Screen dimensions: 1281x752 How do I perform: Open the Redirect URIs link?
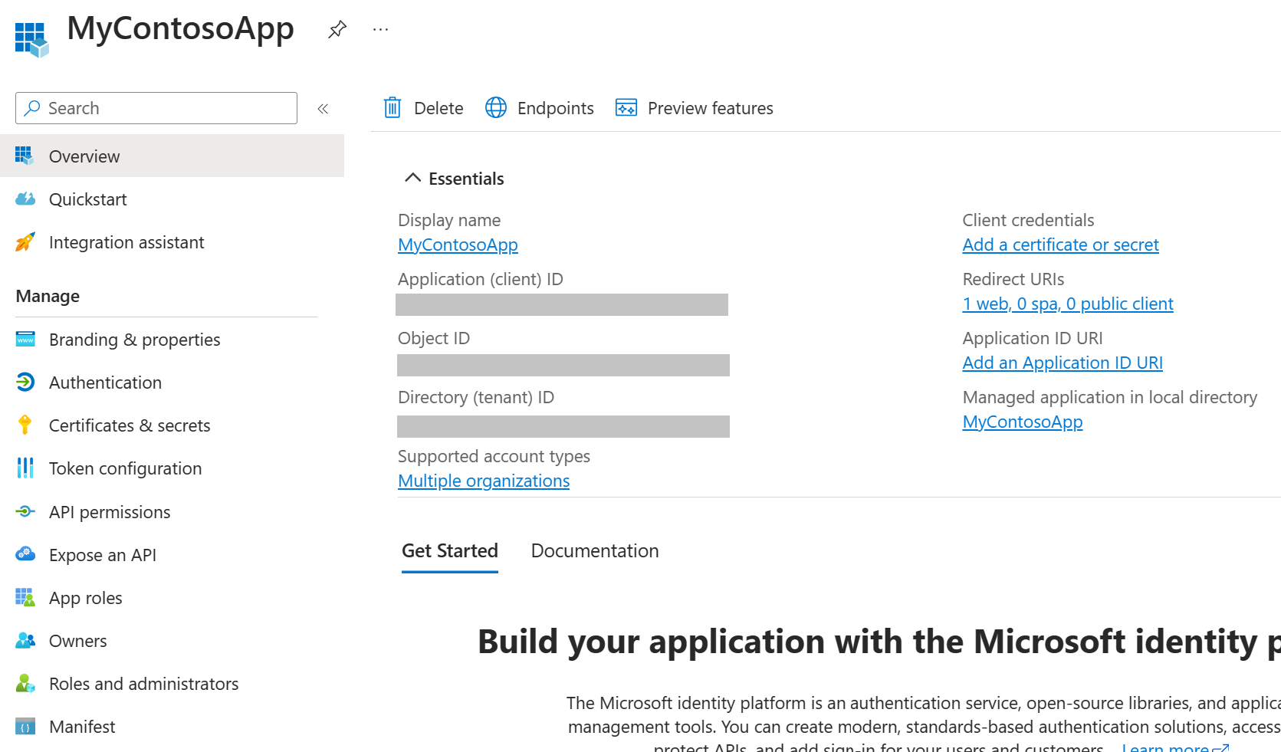point(1068,304)
